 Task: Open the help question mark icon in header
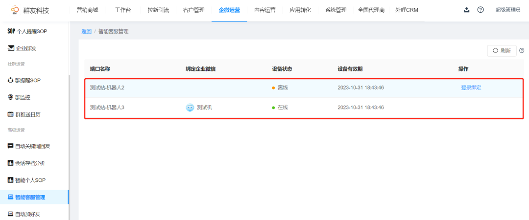[481, 10]
